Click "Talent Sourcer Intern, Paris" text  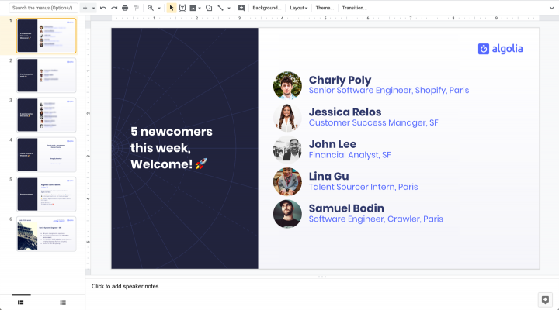point(363,188)
